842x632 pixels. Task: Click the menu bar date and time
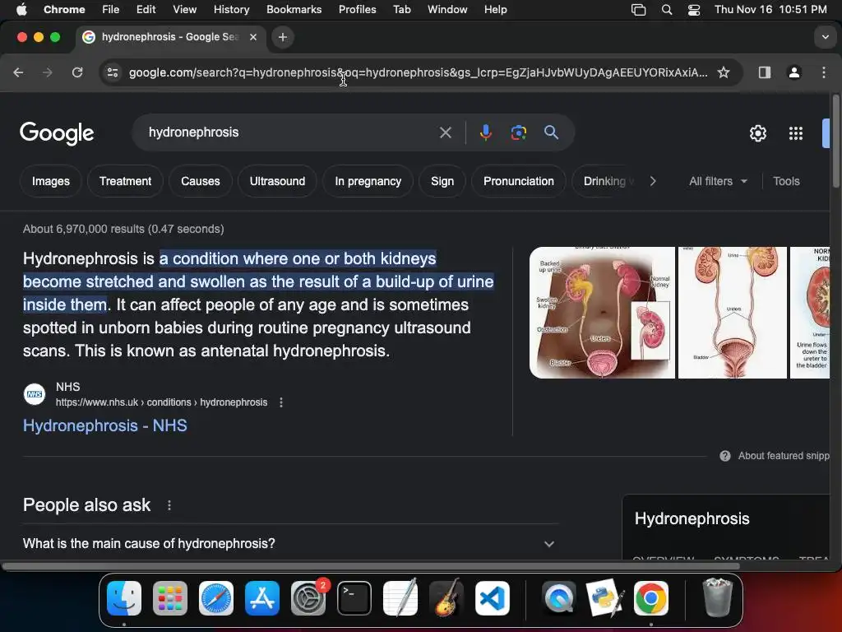tap(770, 10)
